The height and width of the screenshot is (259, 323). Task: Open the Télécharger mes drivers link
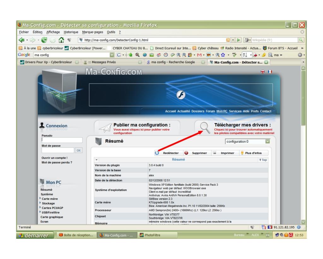pos(242,125)
